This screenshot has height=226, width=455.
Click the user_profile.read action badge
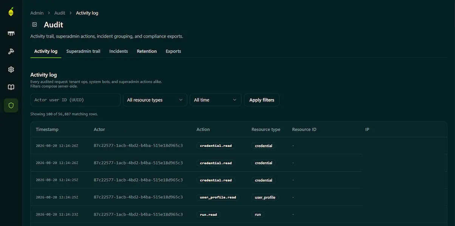(218, 197)
